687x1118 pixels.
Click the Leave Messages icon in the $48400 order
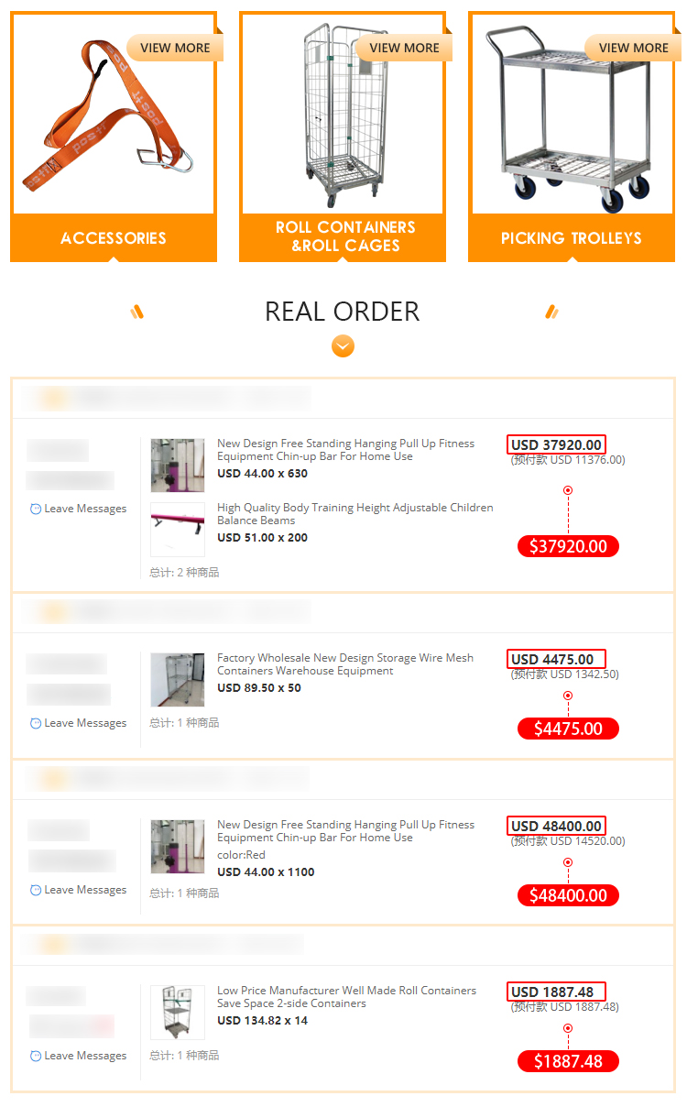point(36,890)
